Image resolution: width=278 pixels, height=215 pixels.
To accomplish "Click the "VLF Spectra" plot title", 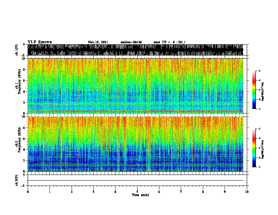I will [40, 42].
